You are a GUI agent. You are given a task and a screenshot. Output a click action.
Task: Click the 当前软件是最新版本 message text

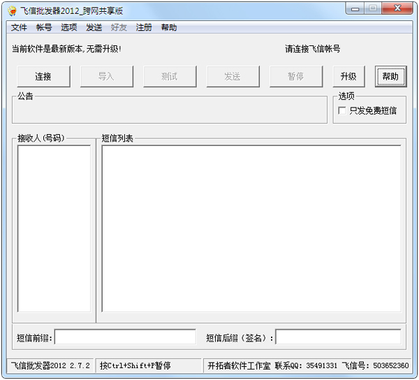[x=66, y=49]
